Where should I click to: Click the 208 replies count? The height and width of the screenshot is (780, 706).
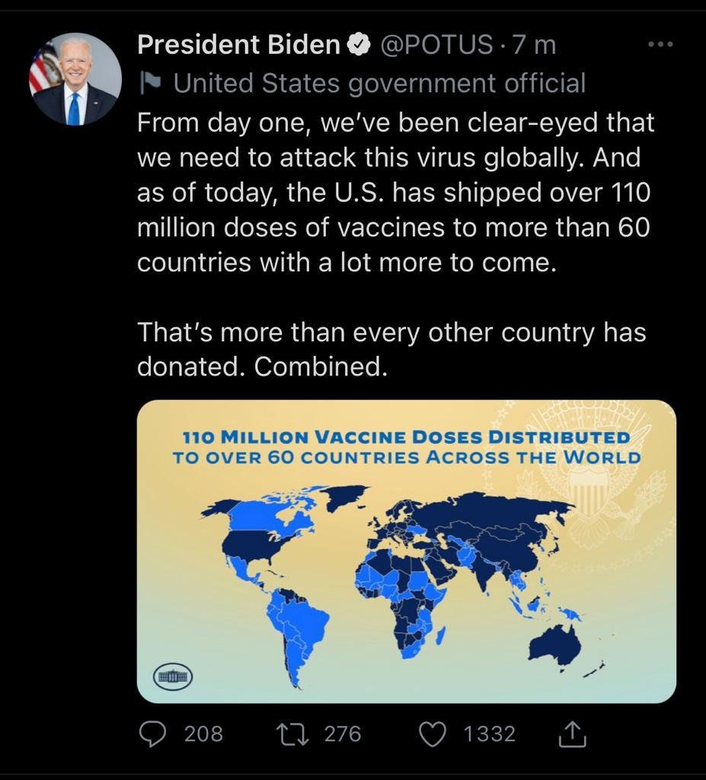[x=203, y=734]
